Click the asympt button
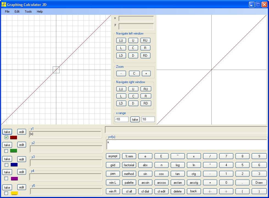This screenshot has width=269, height=198. (x=113, y=156)
